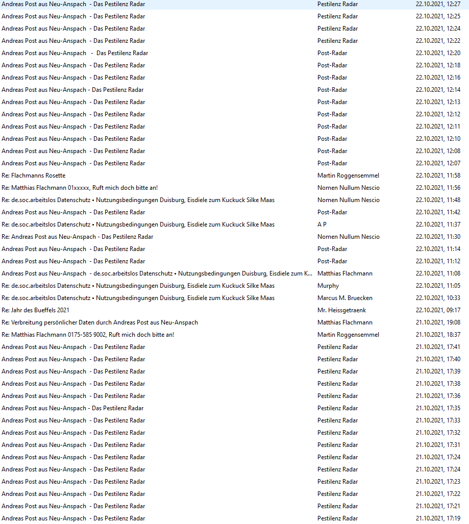Select Pestilenz Radar message from 21.10.2021, 17:31
This screenshot has height=524, width=469.
coord(234,445)
